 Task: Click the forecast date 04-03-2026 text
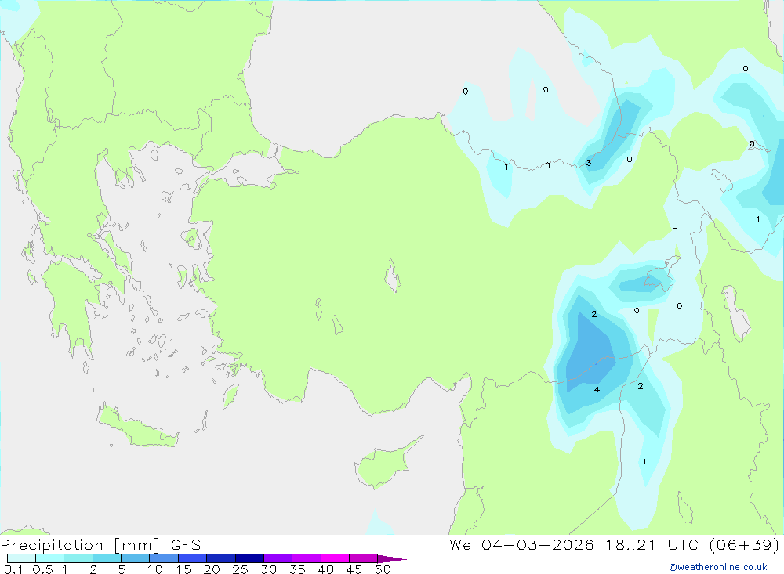tap(538, 544)
